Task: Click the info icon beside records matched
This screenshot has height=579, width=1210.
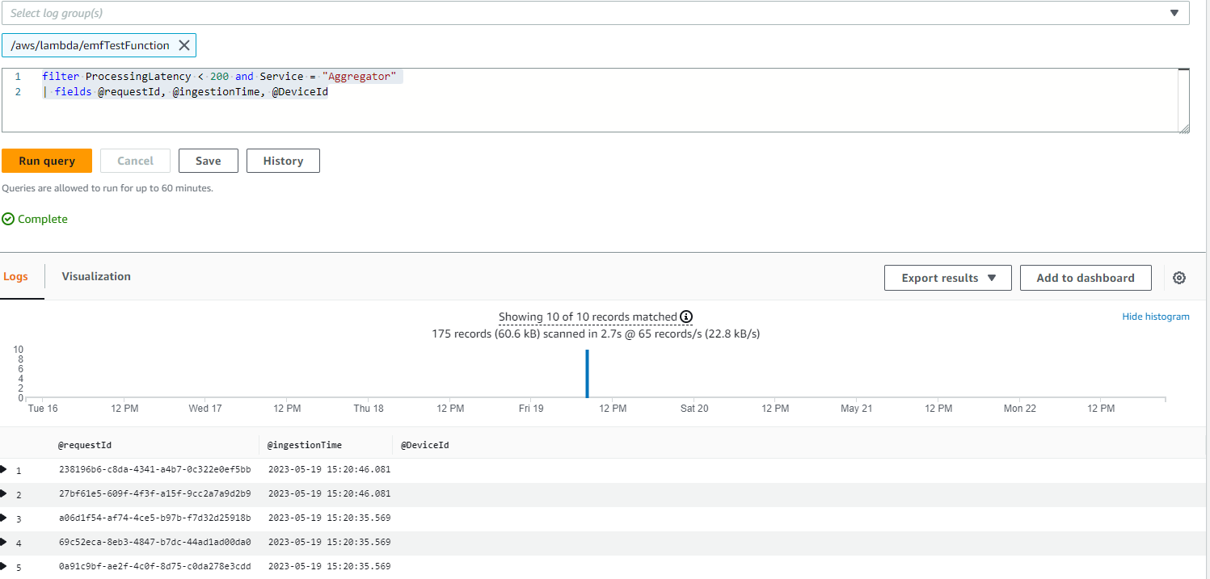Action: (686, 317)
